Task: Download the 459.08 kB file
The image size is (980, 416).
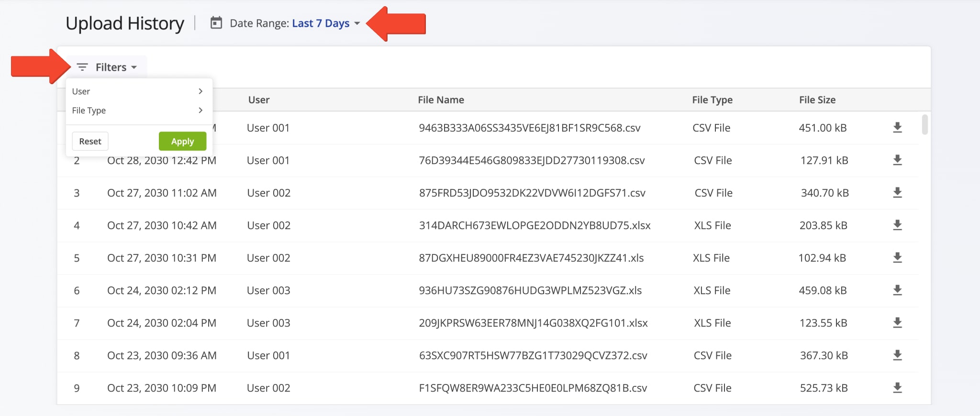Action: click(897, 290)
